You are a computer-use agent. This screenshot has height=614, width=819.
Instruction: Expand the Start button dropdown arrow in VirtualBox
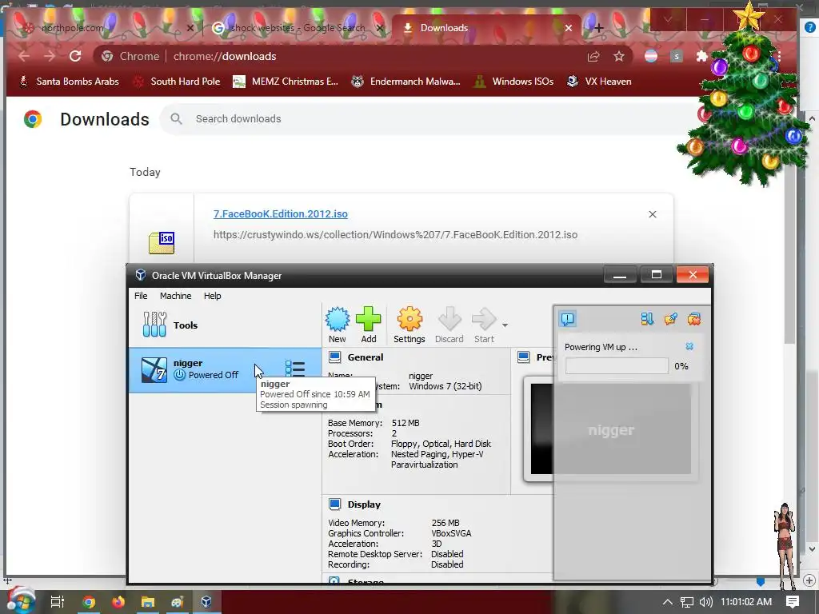505,325
